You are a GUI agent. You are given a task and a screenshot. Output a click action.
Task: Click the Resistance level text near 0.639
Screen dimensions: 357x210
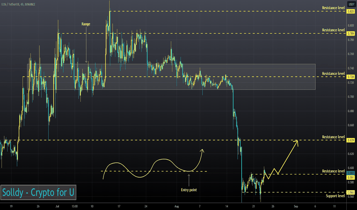tap(333, 137)
